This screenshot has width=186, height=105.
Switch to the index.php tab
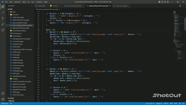[x=41, y=6]
